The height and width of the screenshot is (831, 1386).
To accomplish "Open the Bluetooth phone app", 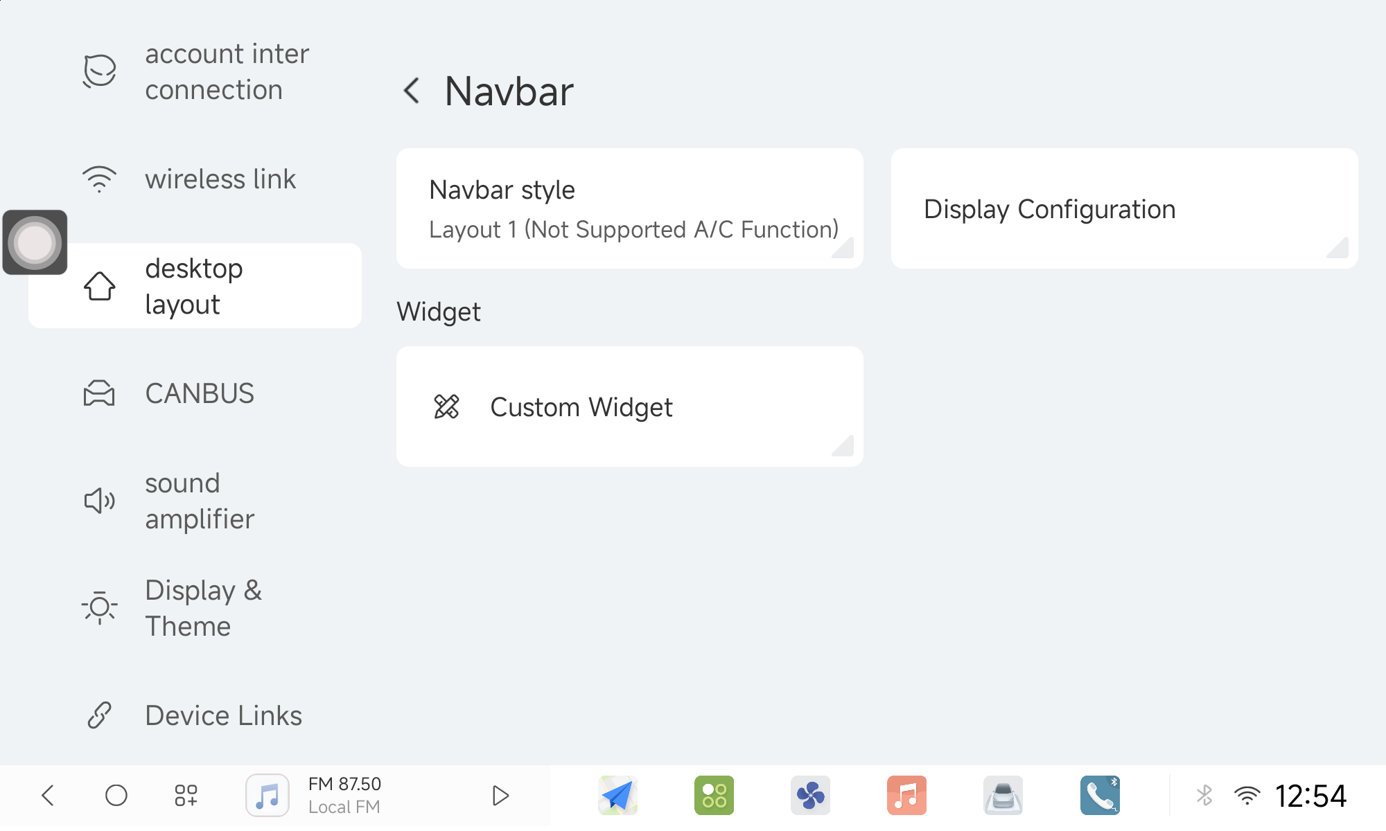I will coord(1100,795).
